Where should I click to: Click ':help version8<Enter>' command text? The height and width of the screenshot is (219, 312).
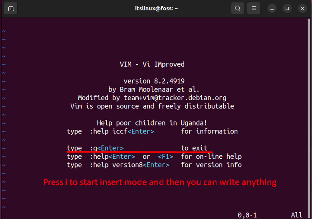[129, 165]
